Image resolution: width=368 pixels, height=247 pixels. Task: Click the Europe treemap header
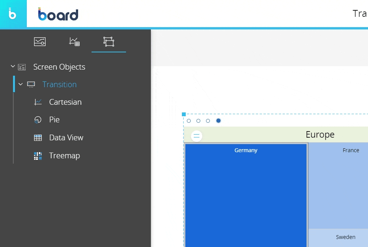(276, 135)
